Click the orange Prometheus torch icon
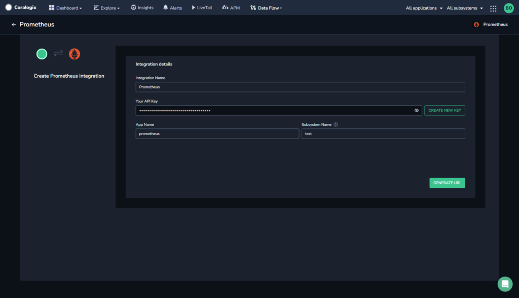Screen dimensions: 519x298 [75, 54]
